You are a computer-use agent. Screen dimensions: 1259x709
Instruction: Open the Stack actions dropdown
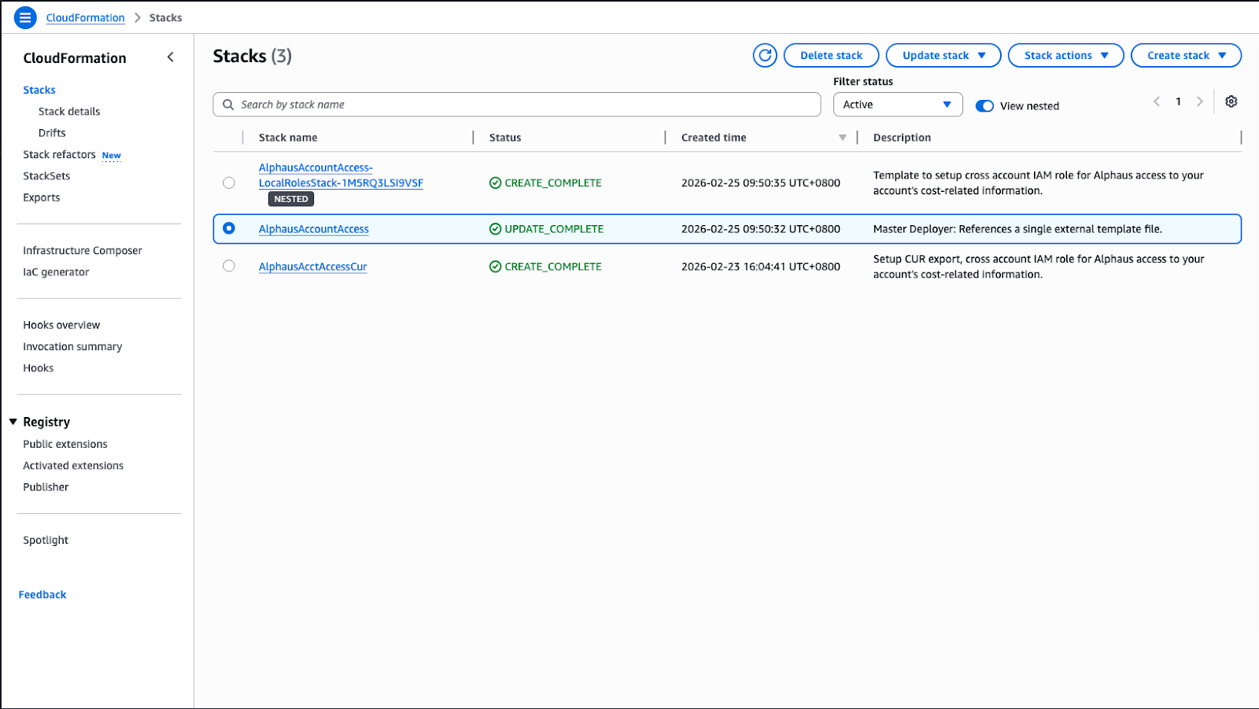point(1066,55)
